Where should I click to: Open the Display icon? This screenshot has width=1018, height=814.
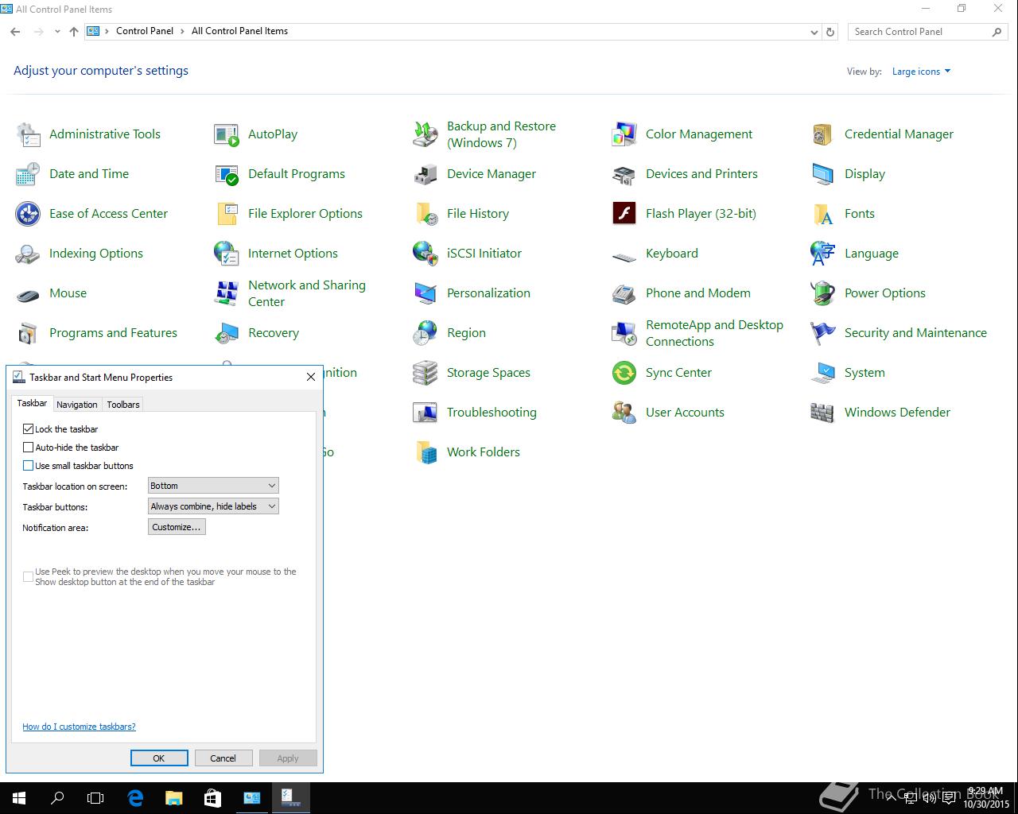823,174
